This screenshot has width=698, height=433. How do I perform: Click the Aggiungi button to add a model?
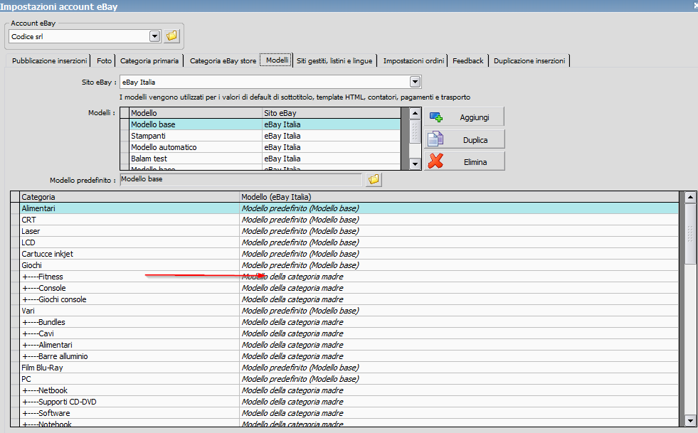click(x=465, y=117)
